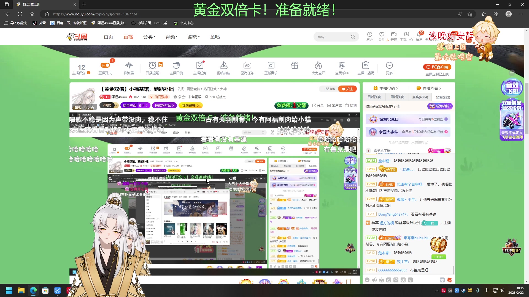Screen dimensions: 529x297
Task: Open the 历史 viewing history
Action: 369,37
